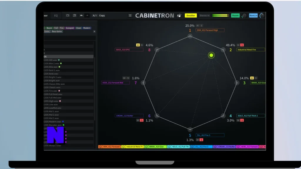This screenshot has height=169, width=301.
Task: Toggle power for SOLO_412 Full Thick in bottom strip
Action: (x=169, y=147)
